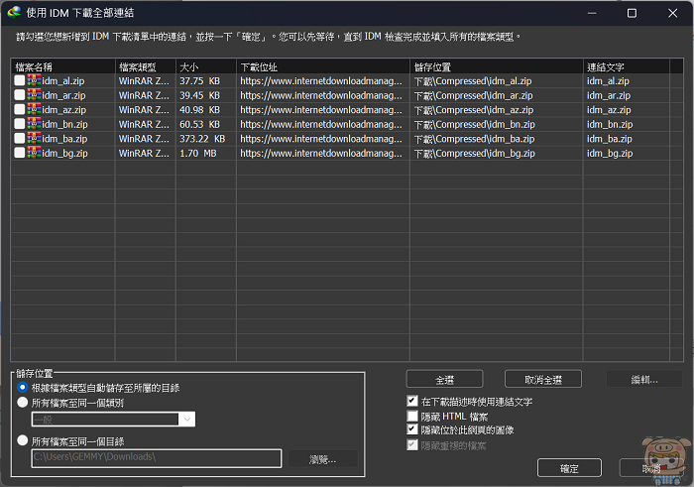The height and width of the screenshot is (487, 694).
Task: Select 所有檔案至同一個目錄 radio button
Action: point(23,440)
